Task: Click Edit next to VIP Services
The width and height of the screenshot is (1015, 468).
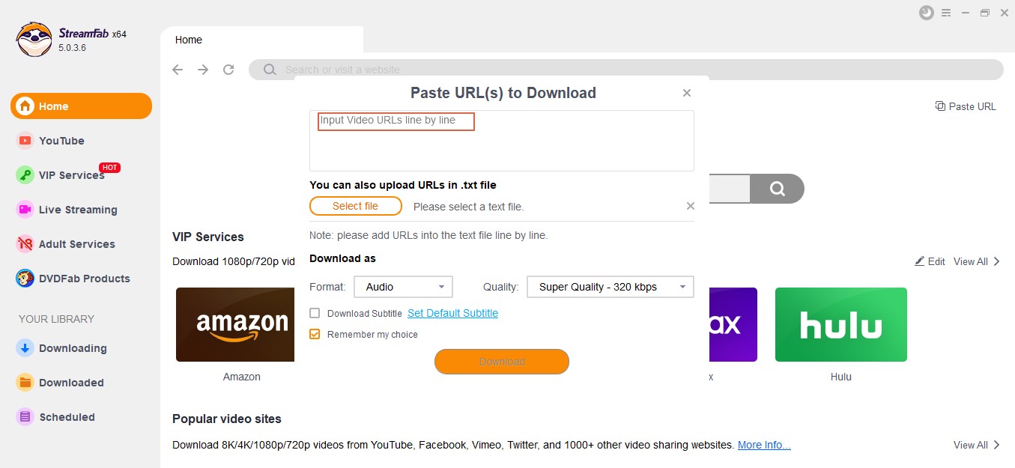Action: click(x=930, y=261)
